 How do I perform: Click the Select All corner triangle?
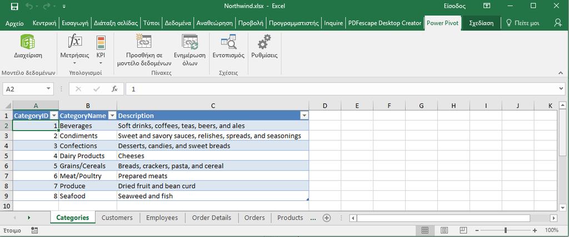coord(8,106)
